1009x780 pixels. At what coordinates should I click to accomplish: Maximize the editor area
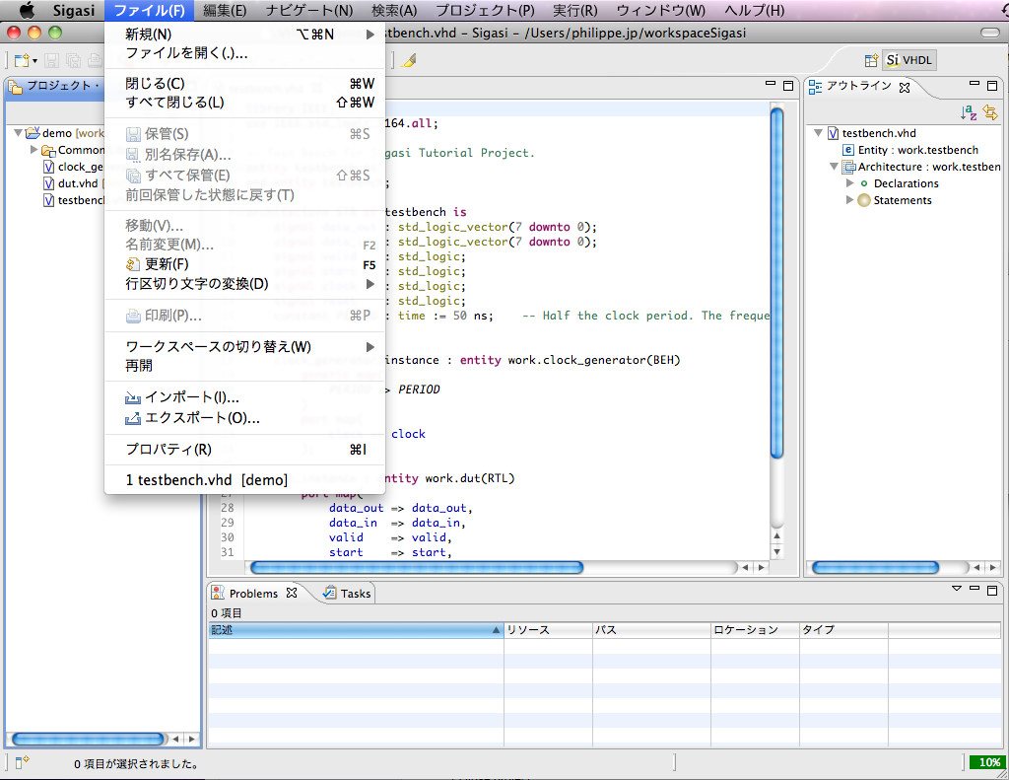coord(788,85)
